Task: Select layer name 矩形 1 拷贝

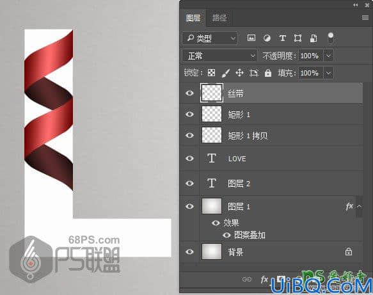Action: 248,136
